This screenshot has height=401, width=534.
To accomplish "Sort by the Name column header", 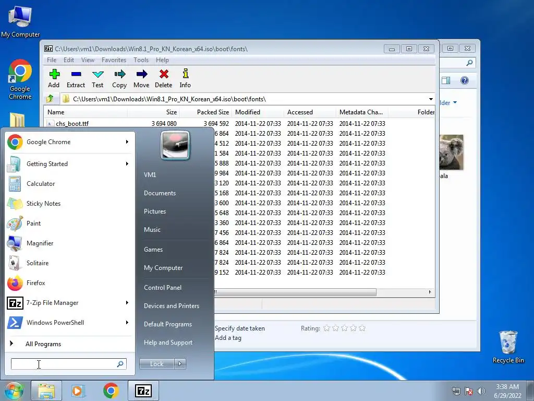I will point(86,112).
